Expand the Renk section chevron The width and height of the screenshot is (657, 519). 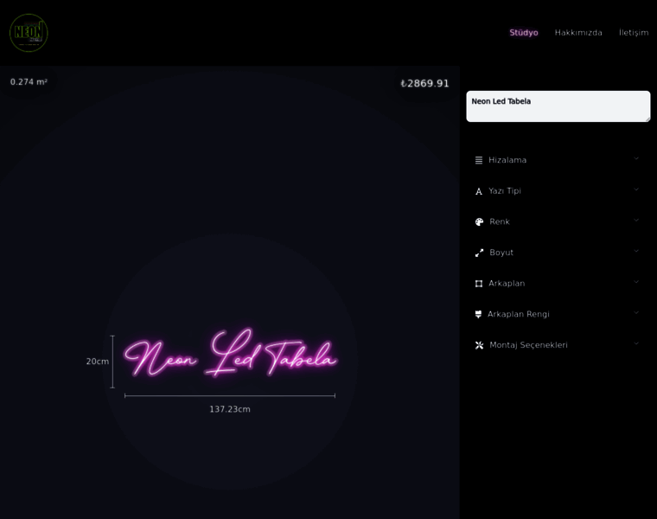[x=636, y=220]
